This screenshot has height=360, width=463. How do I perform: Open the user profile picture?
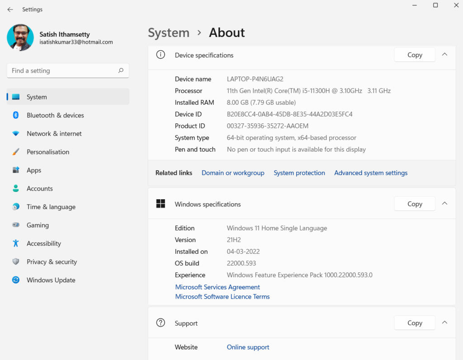(20, 37)
